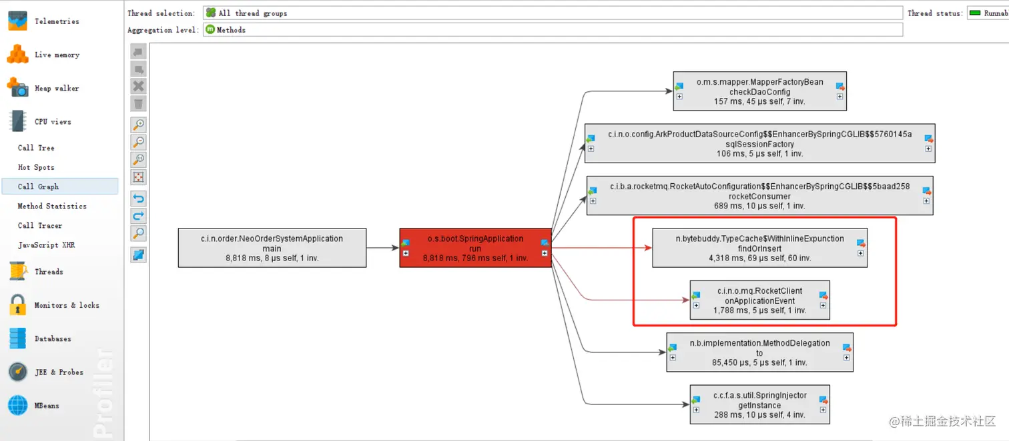Expand right plus on findOrInsert node
Screen dimensions: 1009x441
coord(861,253)
